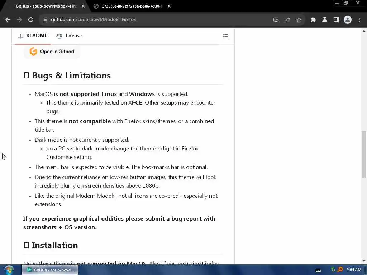Switch to the License tab
Image resolution: width=367 pixels, height=275 pixels.
point(69,36)
